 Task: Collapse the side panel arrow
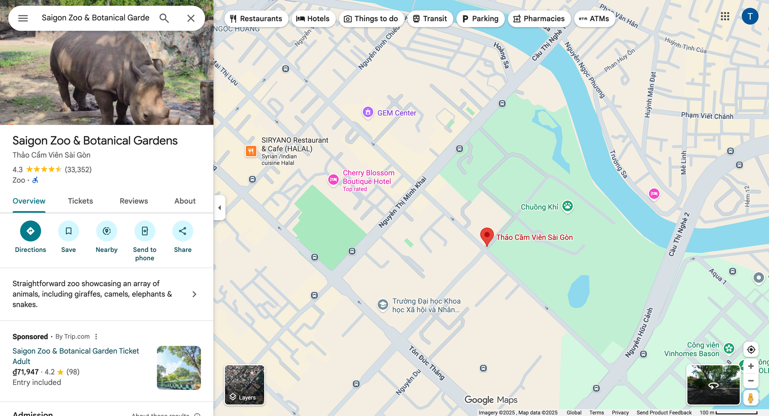[x=220, y=208]
